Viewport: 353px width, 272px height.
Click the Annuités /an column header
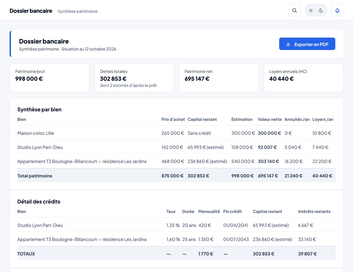click(297, 119)
